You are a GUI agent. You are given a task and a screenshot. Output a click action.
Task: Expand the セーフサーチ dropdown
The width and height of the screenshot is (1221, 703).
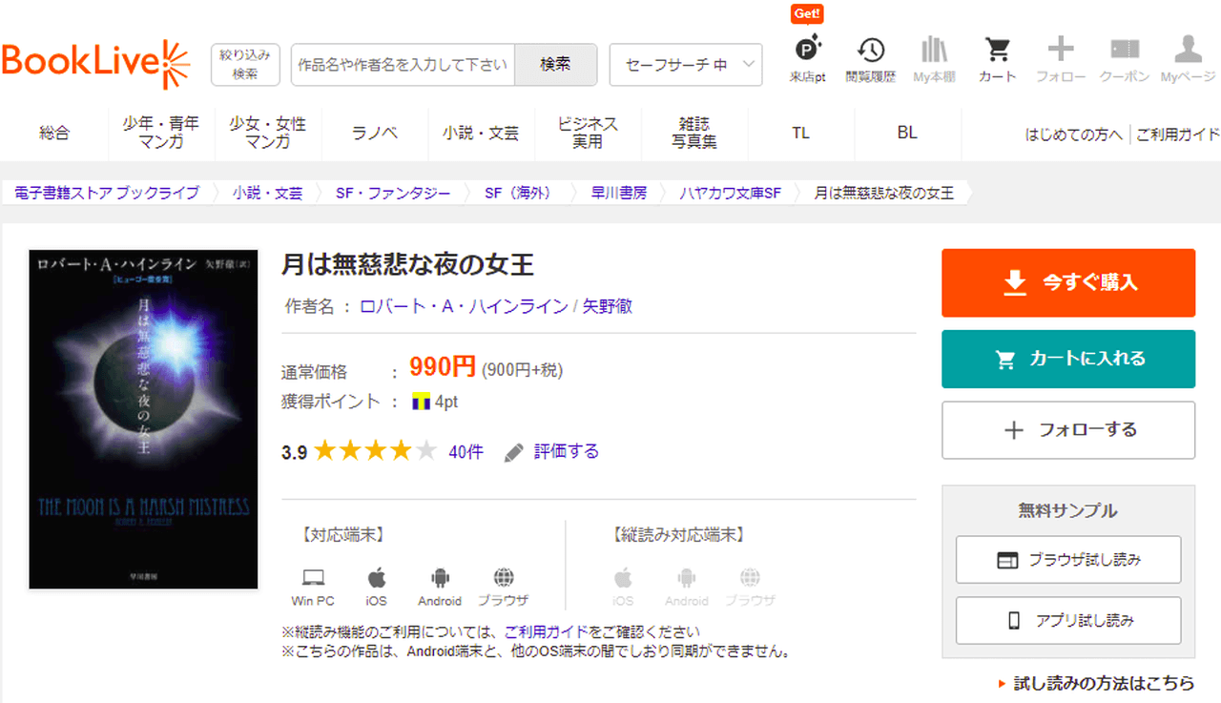coord(685,65)
